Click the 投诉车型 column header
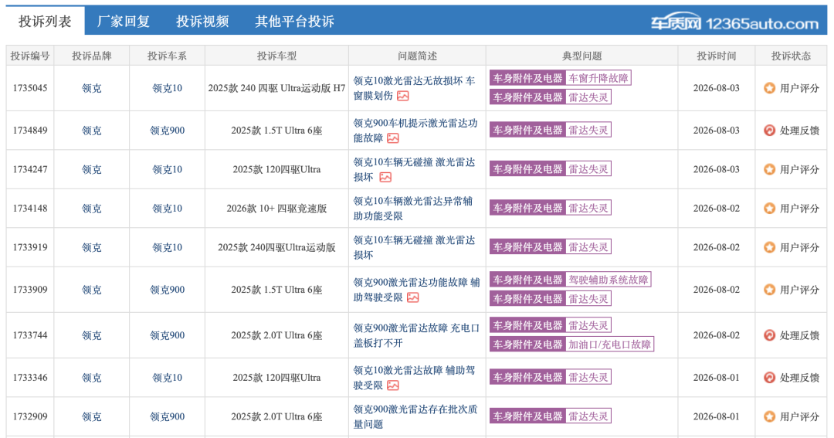 (x=276, y=56)
